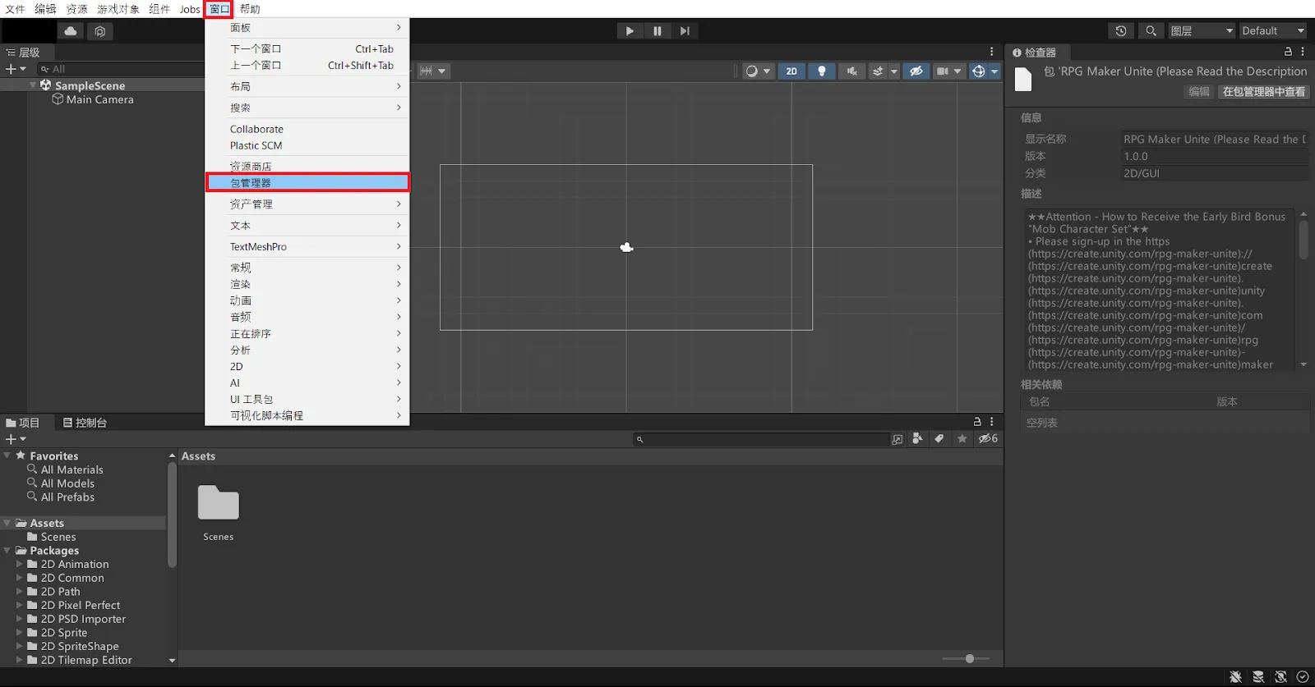Open the 可视化脚本编程 submenu
This screenshot has width=1315, height=687.
pos(307,416)
